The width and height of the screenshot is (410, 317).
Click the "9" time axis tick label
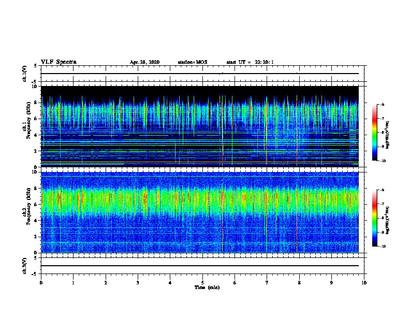point(331,283)
